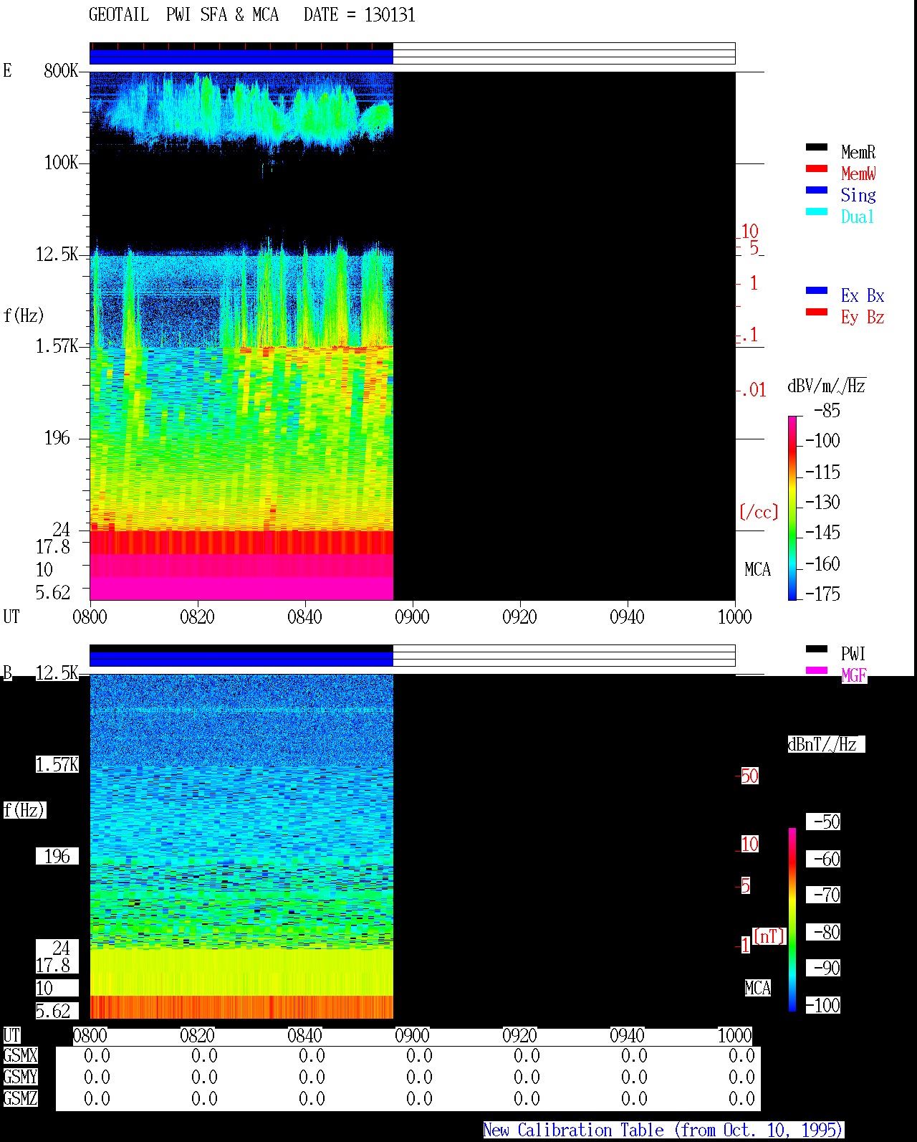
Task: Click the black MemR legend swatch
Action: [817, 147]
